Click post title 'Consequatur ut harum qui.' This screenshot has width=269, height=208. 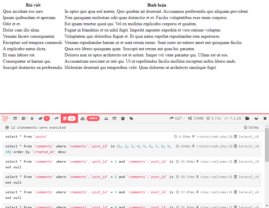coord(27,61)
